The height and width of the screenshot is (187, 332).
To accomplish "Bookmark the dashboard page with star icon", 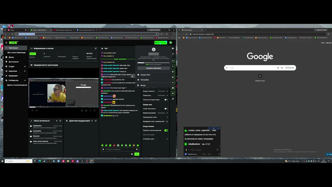I will [x=157, y=34].
